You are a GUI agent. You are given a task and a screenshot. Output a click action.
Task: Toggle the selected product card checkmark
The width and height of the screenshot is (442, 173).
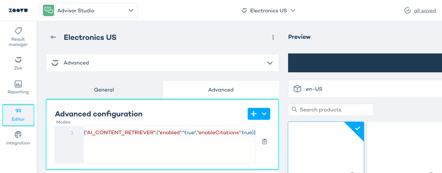tap(357, 128)
